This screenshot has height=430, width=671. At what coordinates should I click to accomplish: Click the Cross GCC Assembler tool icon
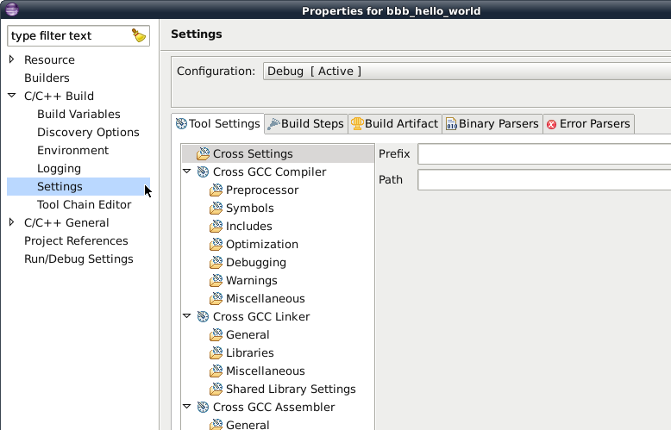pyautogui.click(x=203, y=407)
